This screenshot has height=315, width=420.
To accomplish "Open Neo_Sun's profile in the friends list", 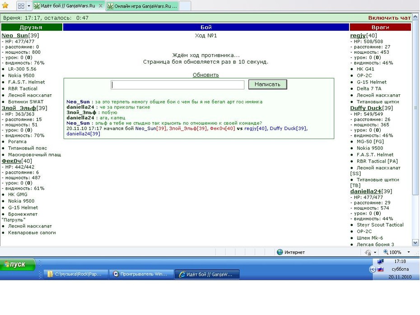I will click(x=15, y=35).
